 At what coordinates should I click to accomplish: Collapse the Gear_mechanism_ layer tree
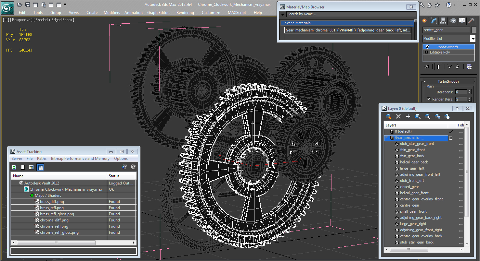(x=386, y=138)
